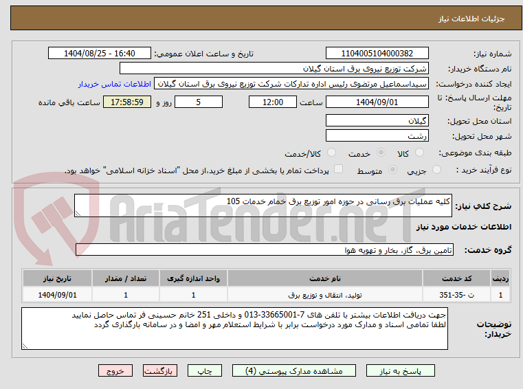Click the ایجاد کننده درخواست field
This screenshot has width=523, height=389.
coord(291,84)
